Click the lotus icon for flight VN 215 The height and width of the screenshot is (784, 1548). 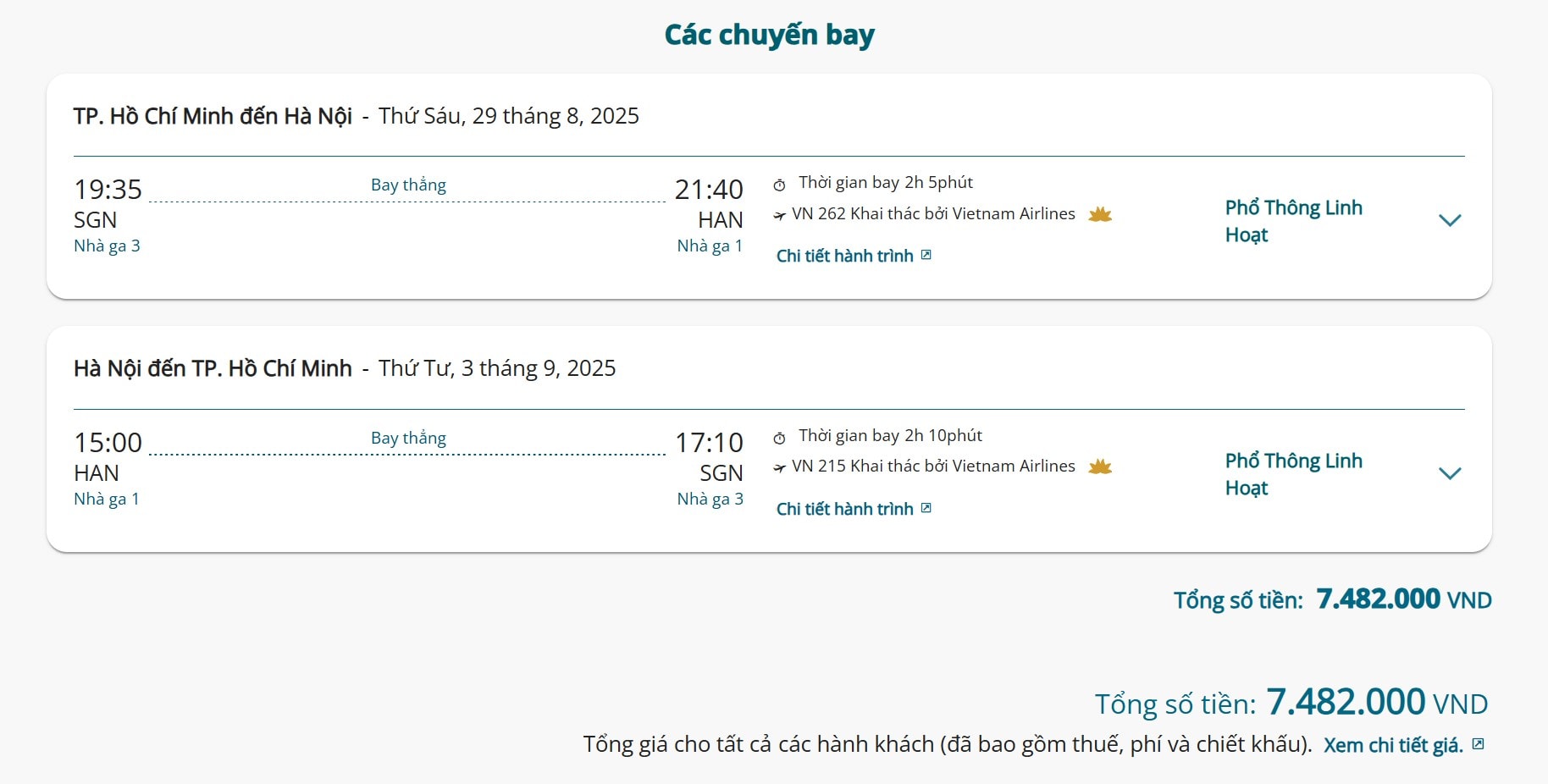1099,467
